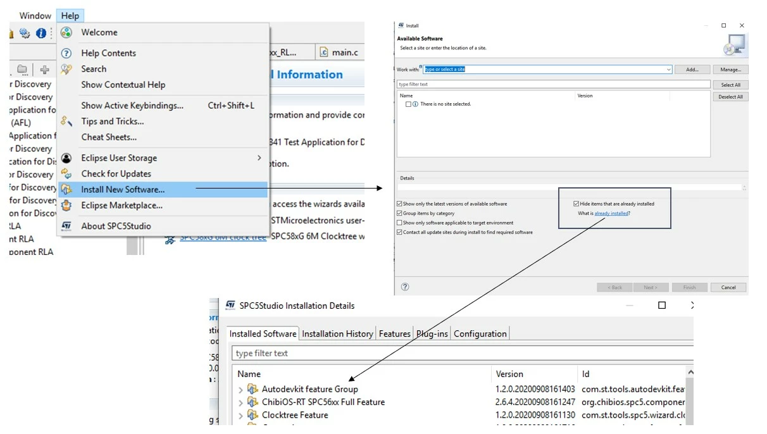The height and width of the screenshot is (434, 767).
Task: Click the Welcome globe icon in Help menu
Action: (66, 32)
